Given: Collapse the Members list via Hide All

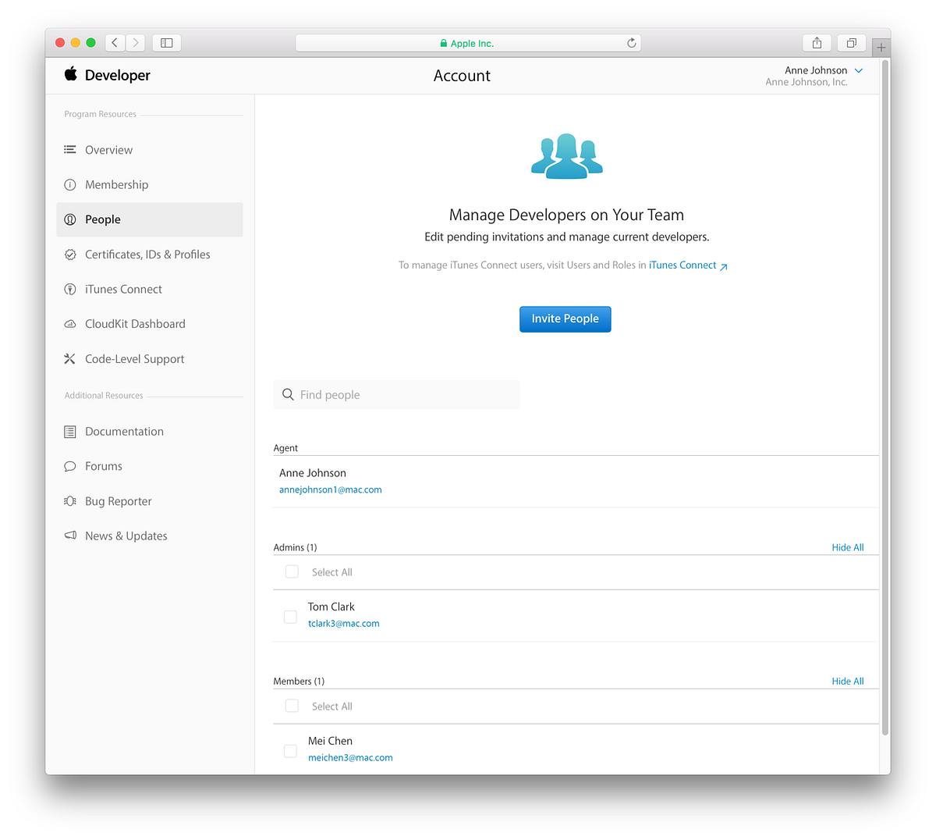Looking at the screenshot, I should coord(847,680).
